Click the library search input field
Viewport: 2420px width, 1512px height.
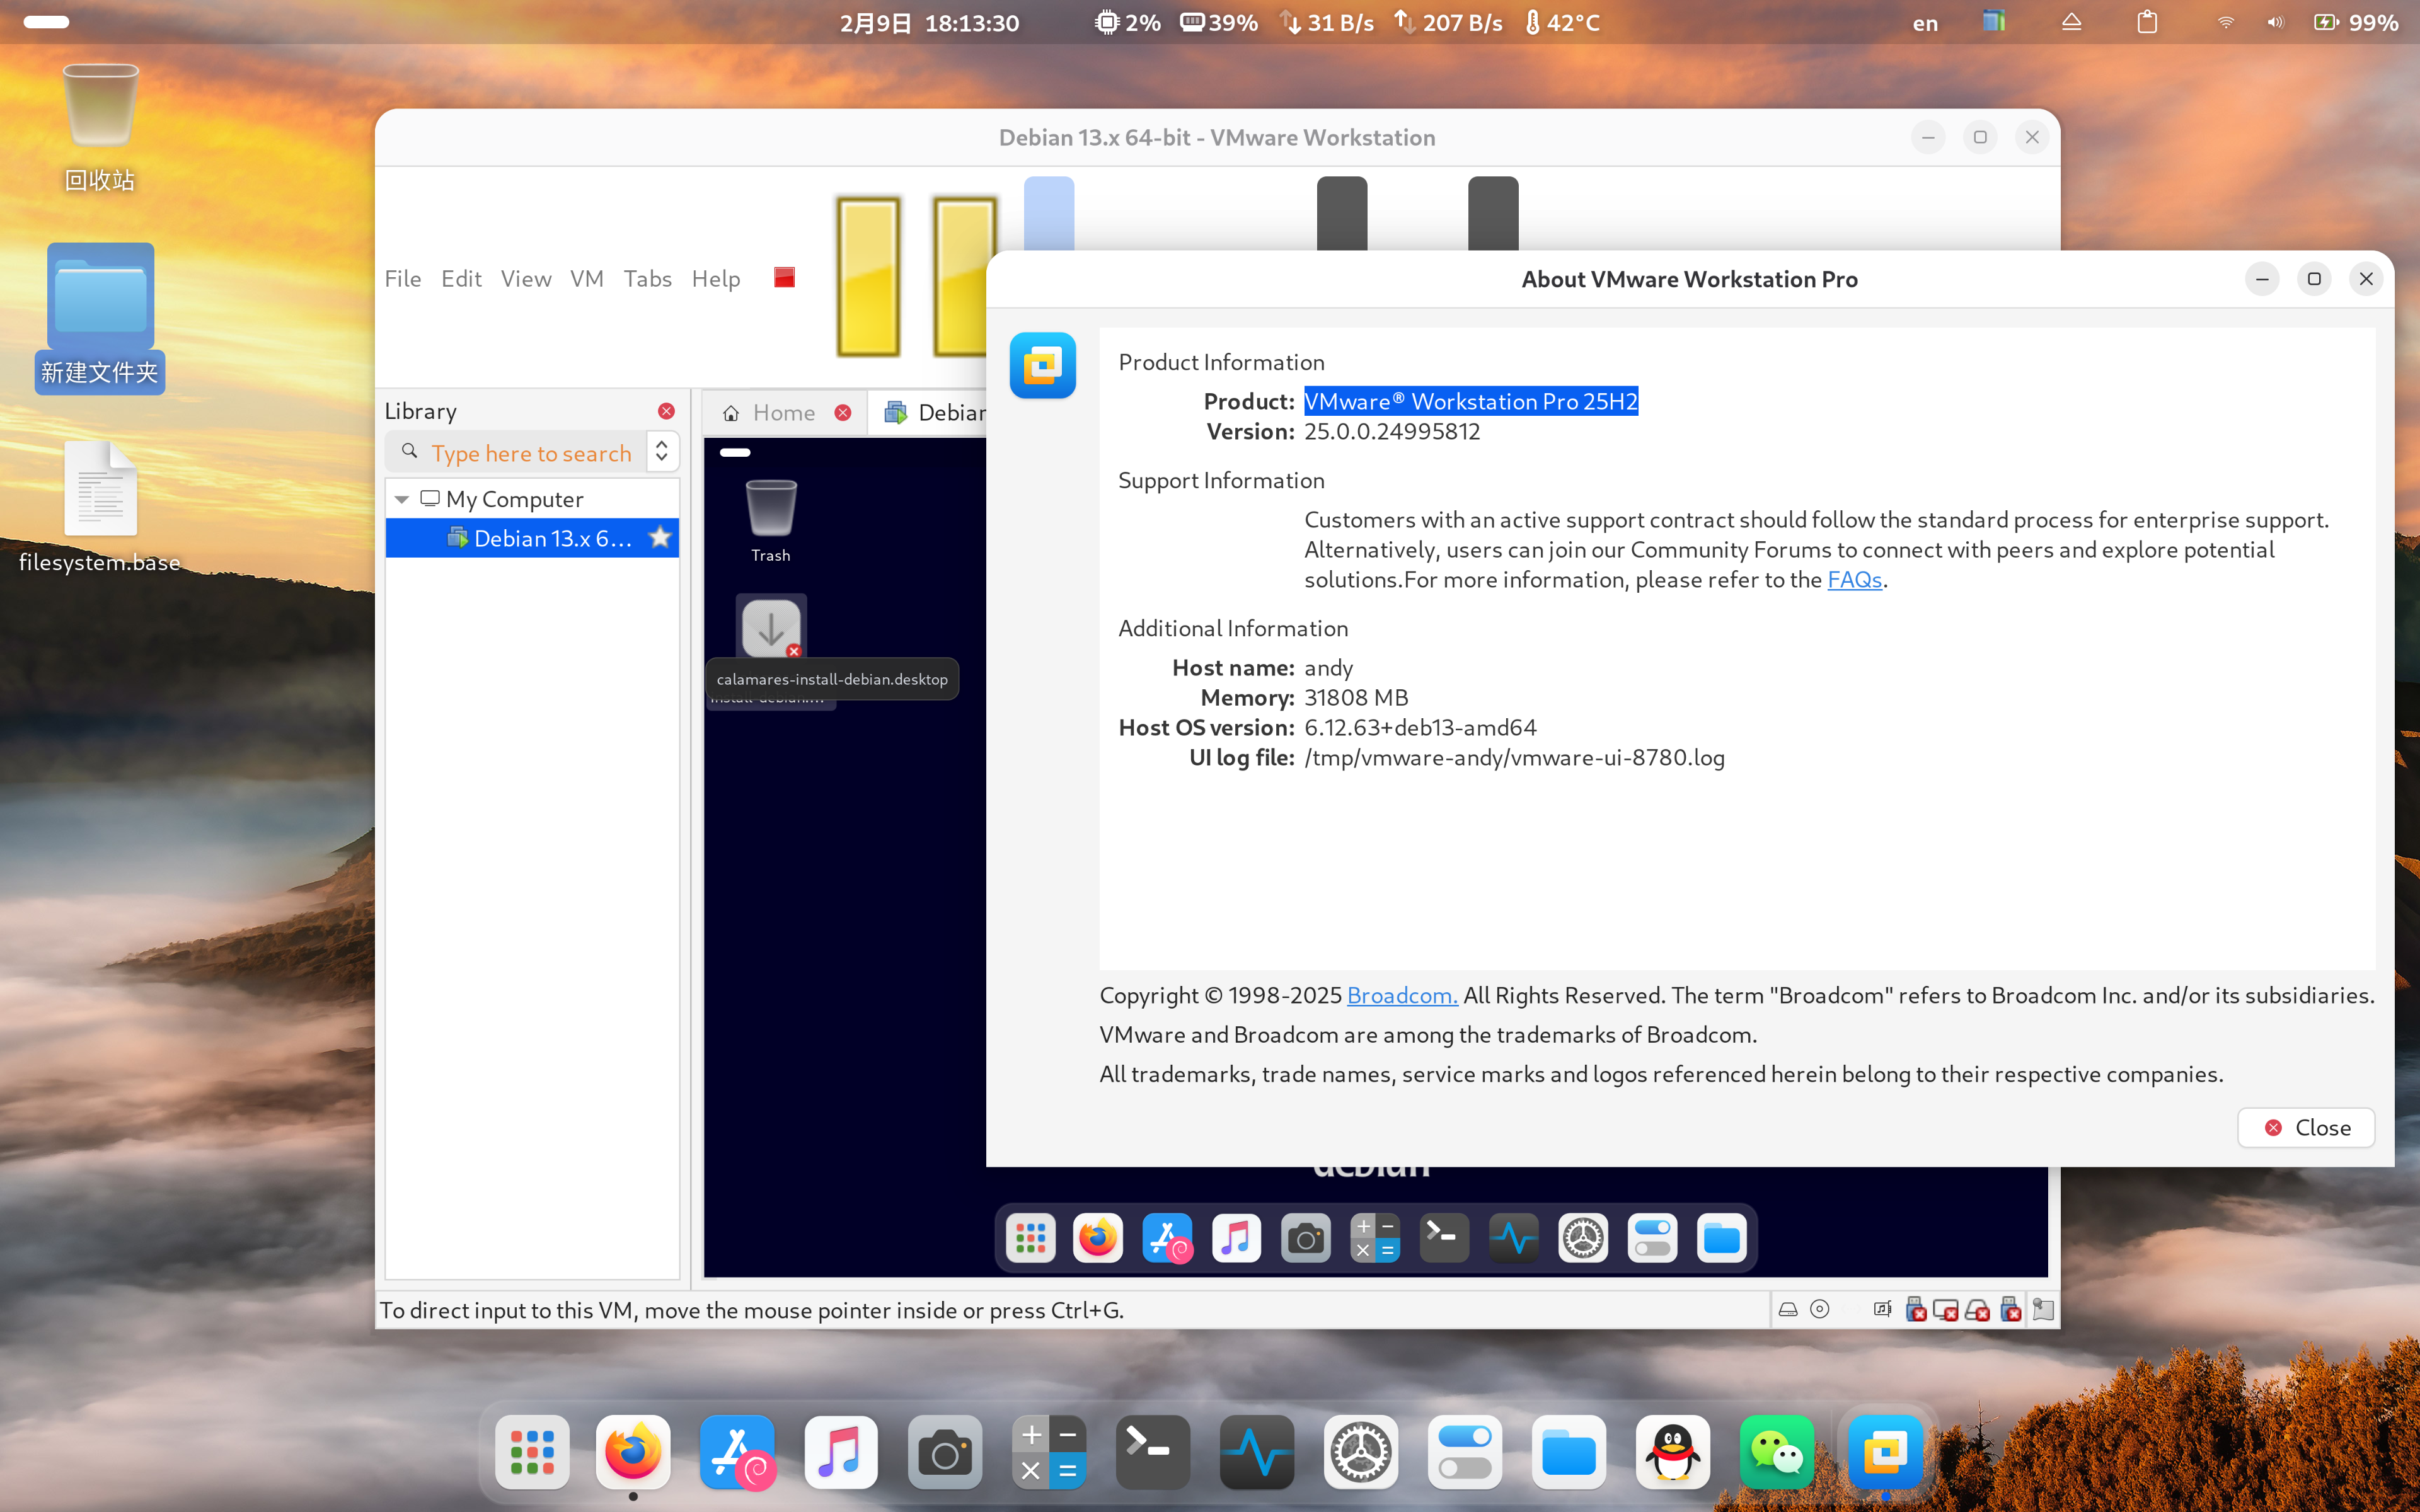[530, 453]
